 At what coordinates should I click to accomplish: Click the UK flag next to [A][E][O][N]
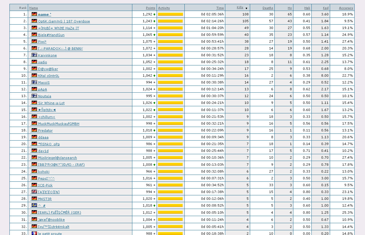pyautogui.click(x=34, y=192)
